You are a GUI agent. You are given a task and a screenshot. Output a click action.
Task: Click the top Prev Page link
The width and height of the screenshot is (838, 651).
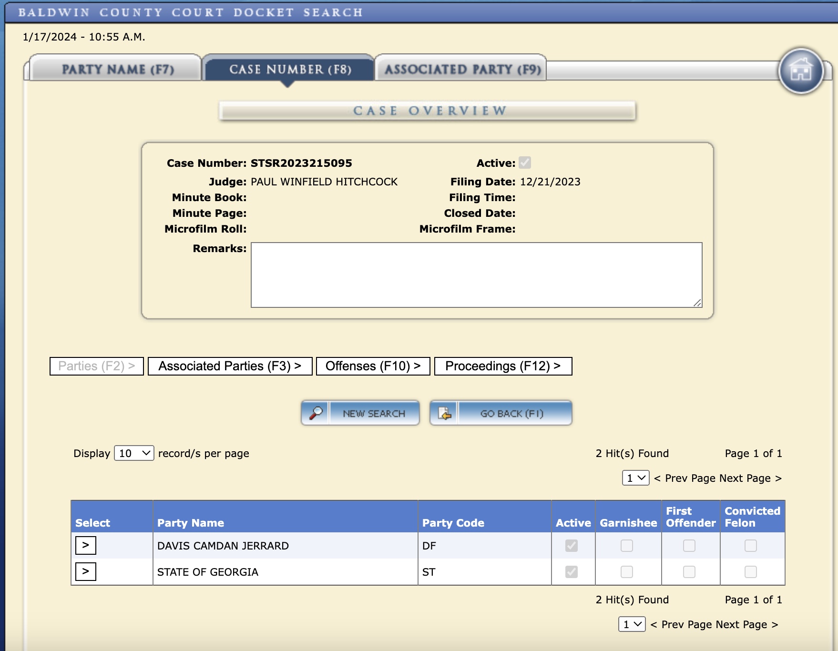click(685, 478)
